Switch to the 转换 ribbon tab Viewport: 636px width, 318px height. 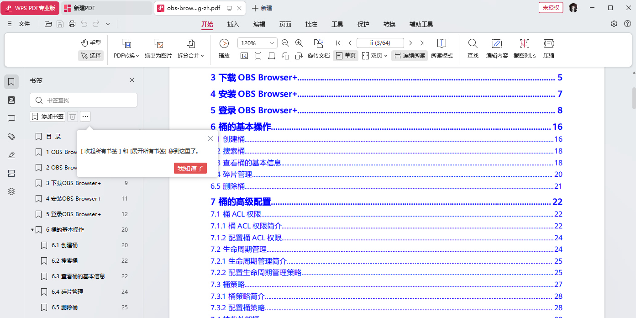pyautogui.click(x=389, y=24)
